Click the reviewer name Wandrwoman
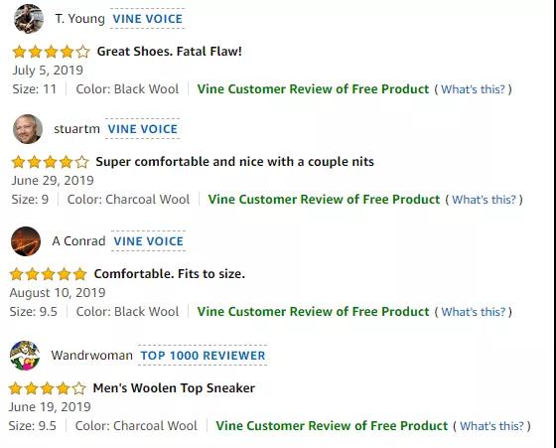This screenshot has height=448, width=556. [91, 355]
